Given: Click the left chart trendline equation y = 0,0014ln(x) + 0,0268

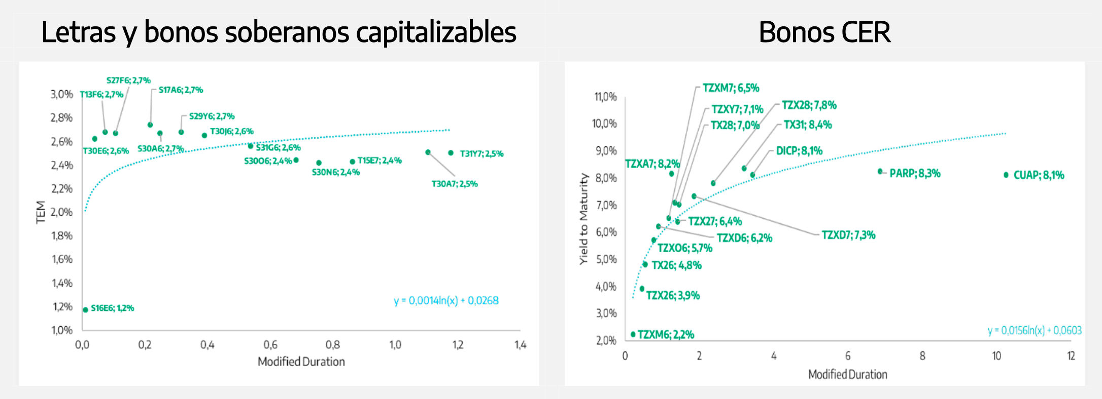Looking at the screenshot, I should (446, 301).
